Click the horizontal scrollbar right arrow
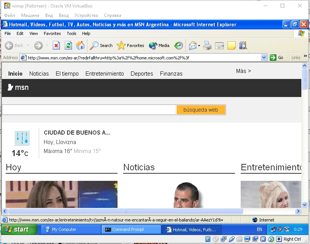The image size is (310, 244). pos(298,211)
